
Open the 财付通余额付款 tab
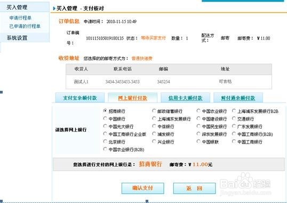point(238,98)
